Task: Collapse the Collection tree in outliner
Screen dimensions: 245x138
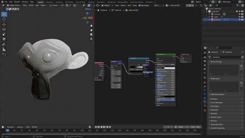Action: tap(207, 11)
